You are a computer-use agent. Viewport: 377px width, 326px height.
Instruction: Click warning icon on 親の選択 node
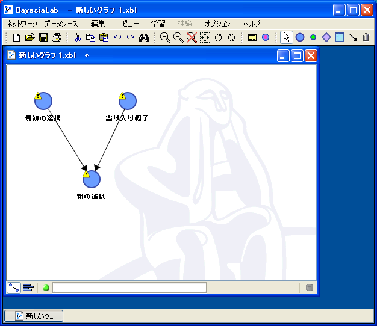(x=86, y=174)
